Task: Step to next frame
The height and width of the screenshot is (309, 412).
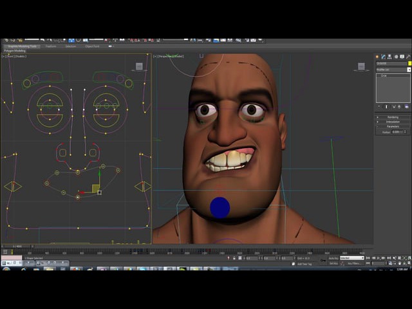Action: click(384, 258)
